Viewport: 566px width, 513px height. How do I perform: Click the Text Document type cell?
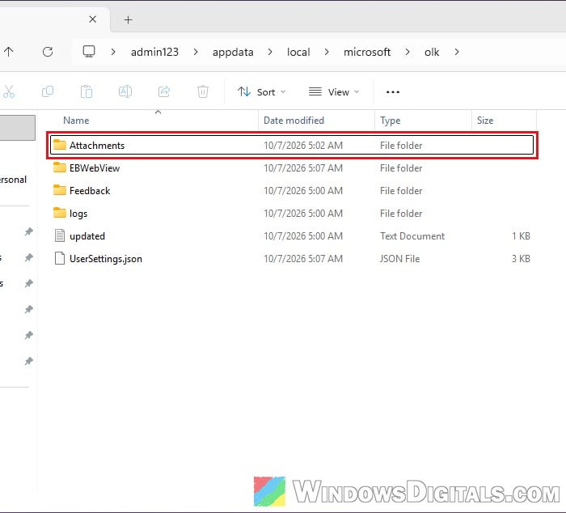tap(412, 236)
